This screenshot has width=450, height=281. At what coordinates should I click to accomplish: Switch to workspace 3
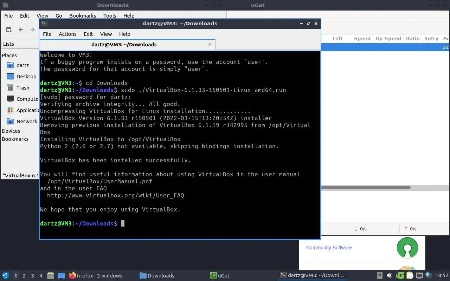pyautogui.click(x=33, y=276)
